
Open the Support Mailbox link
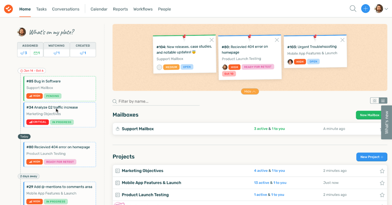pos(138,129)
